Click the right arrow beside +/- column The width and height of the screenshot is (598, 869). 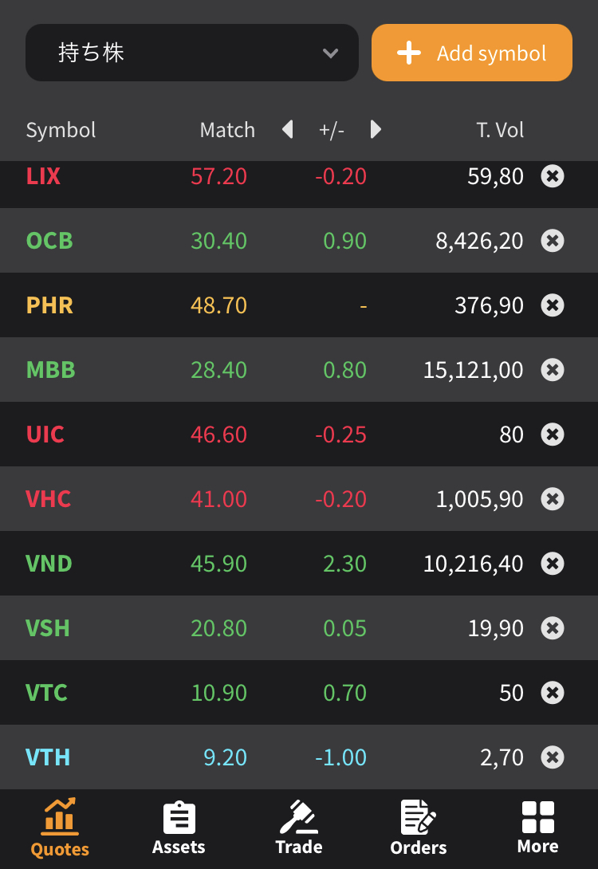click(376, 130)
